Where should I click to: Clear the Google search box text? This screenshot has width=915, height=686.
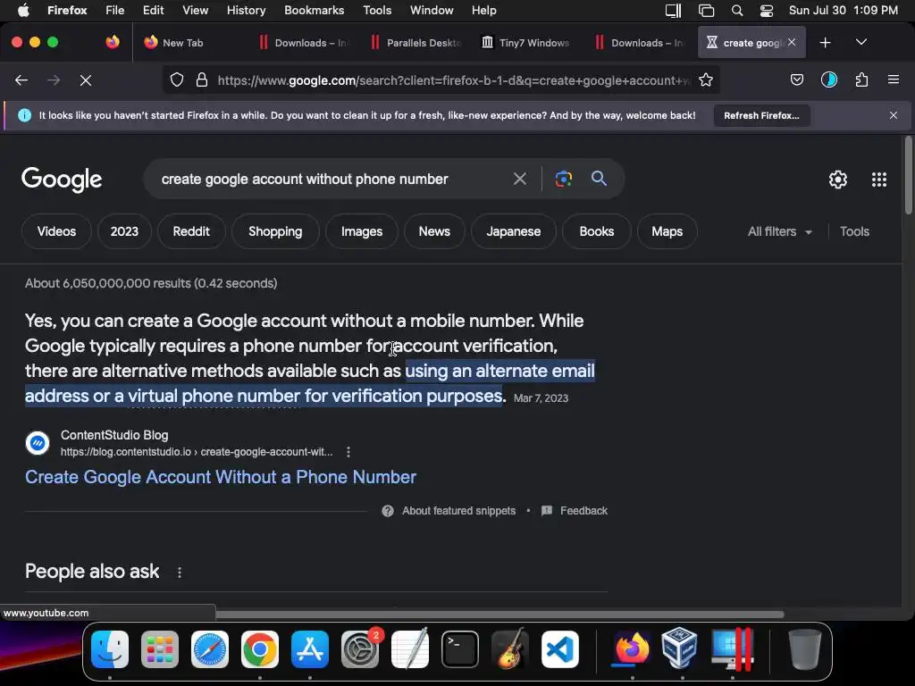click(x=520, y=179)
